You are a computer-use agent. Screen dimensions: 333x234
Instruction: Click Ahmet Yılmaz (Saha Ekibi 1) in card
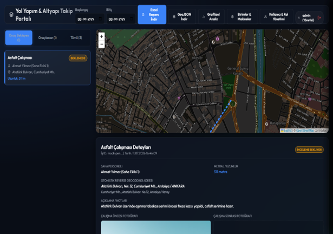(30, 66)
